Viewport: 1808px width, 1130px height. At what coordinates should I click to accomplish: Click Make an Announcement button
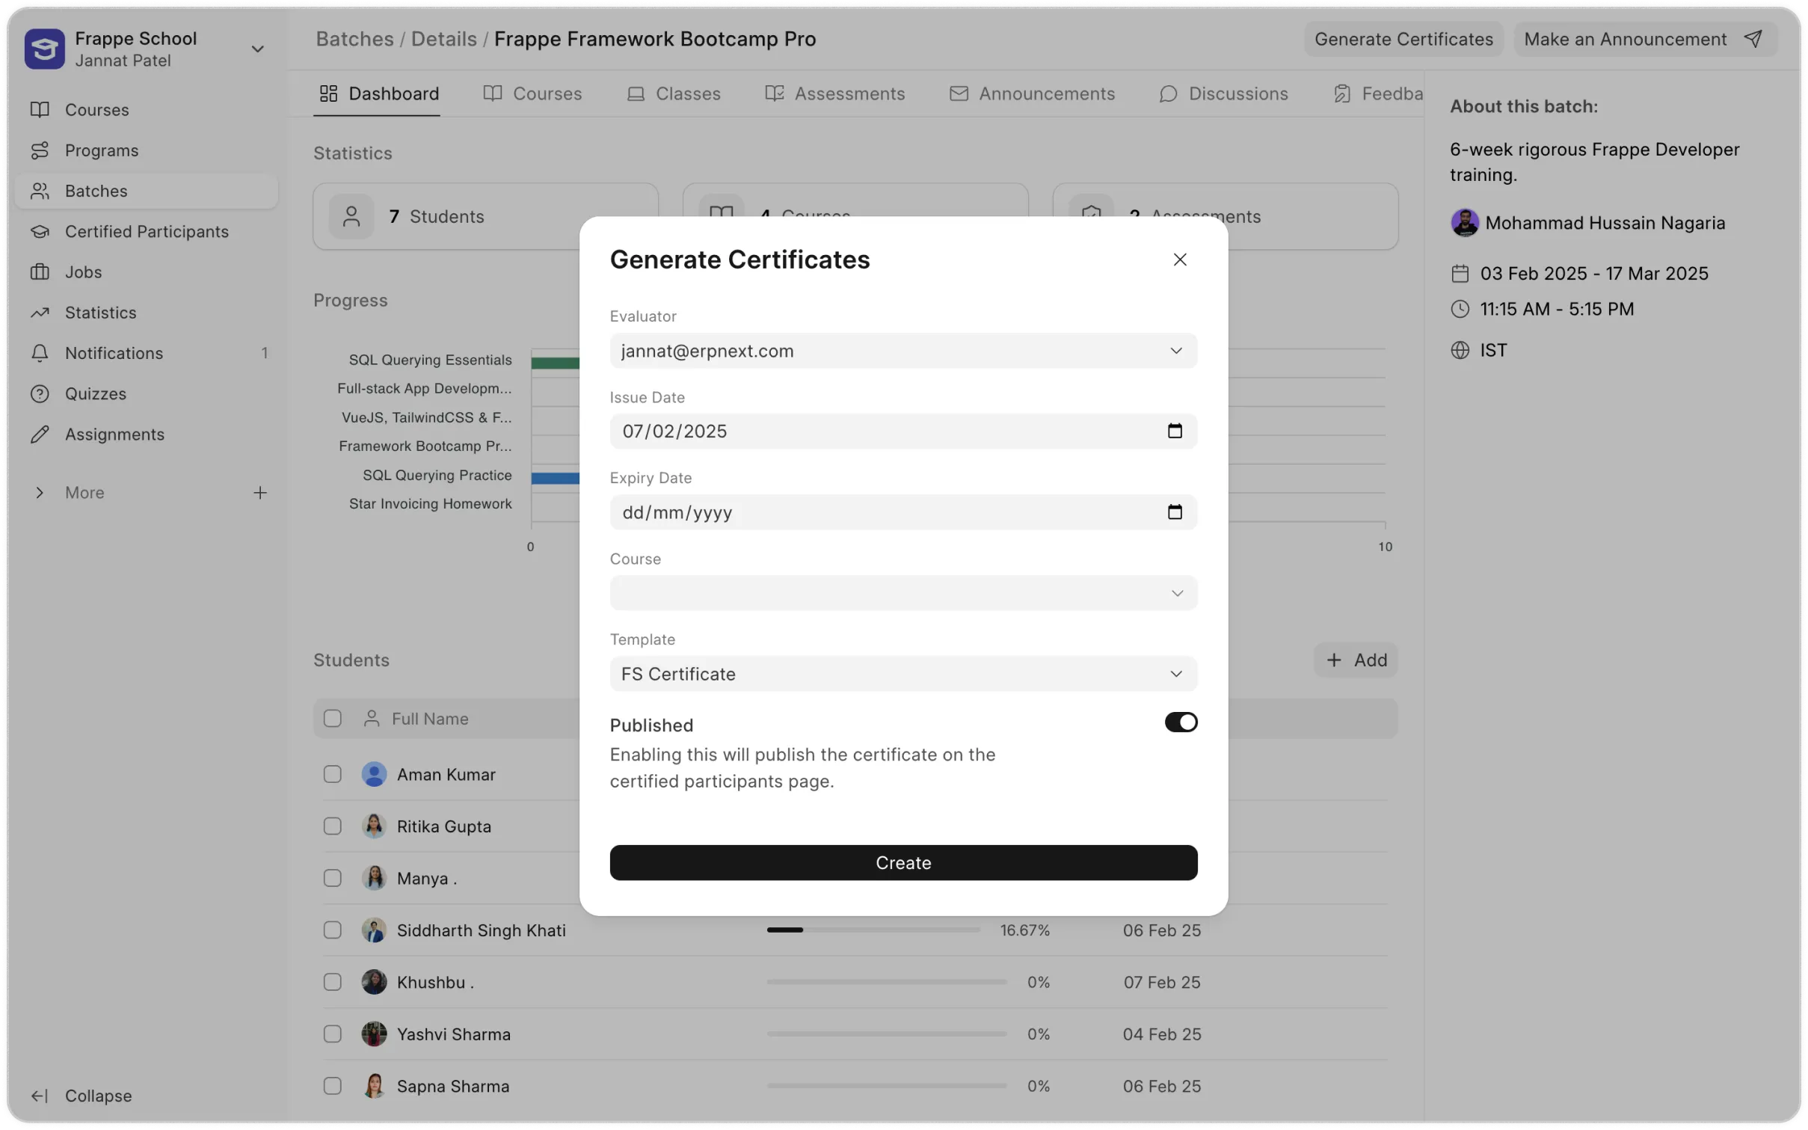(1644, 40)
